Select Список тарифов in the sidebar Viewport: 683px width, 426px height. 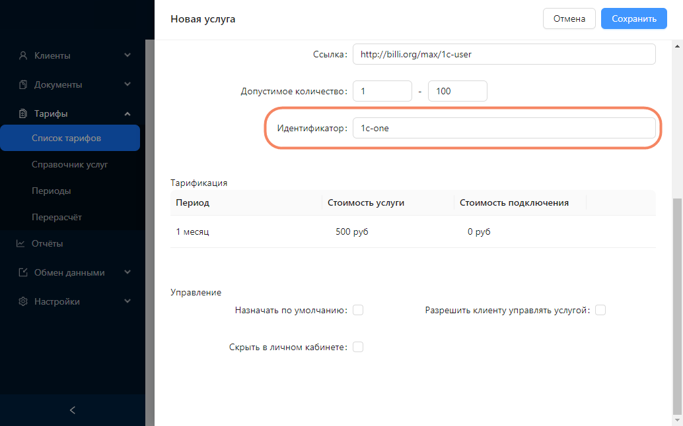pos(70,138)
